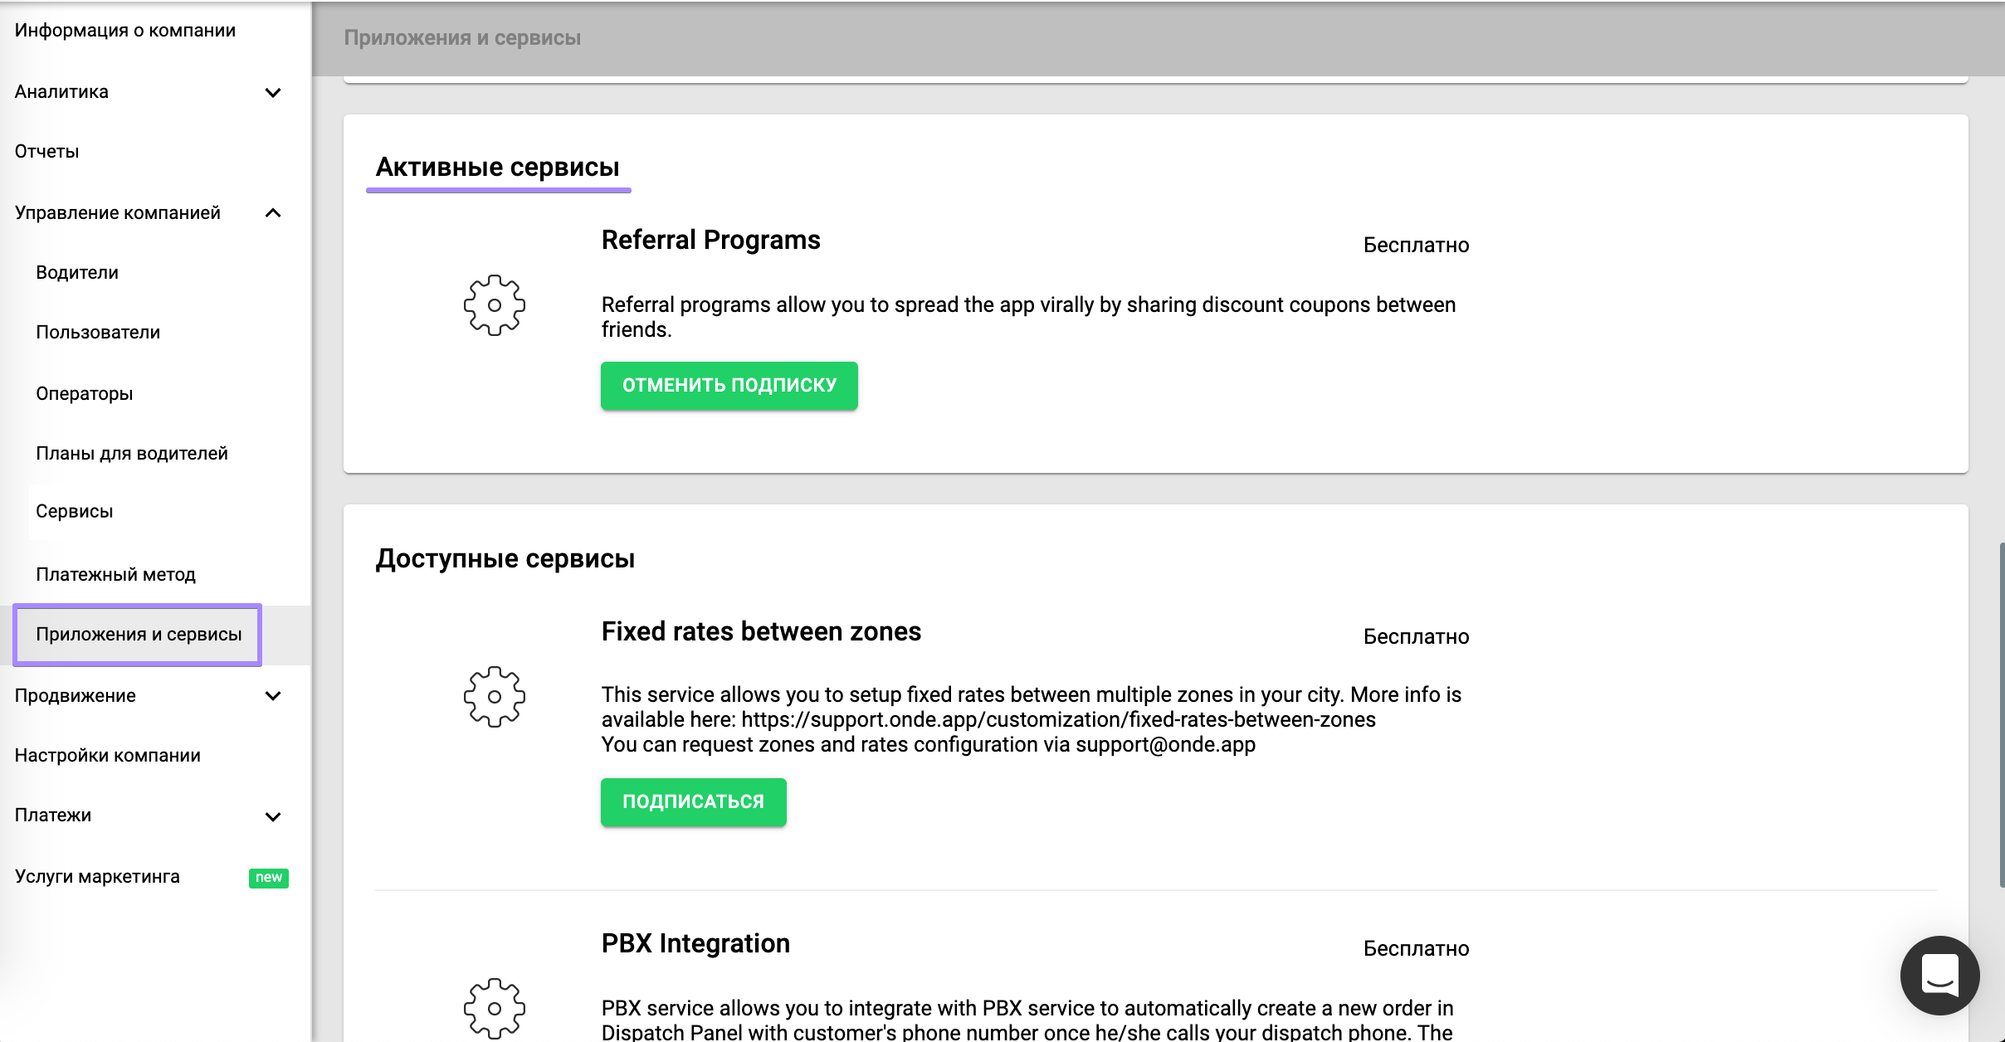The width and height of the screenshot is (2005, 1042).
Task: Expand the Продвижение menu chevron
Action: (273, 696)
